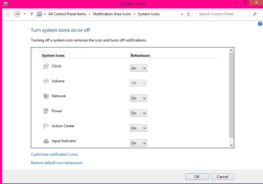263x184 pixels.
Task: Click the Help question mark icon
Action: 260,23
